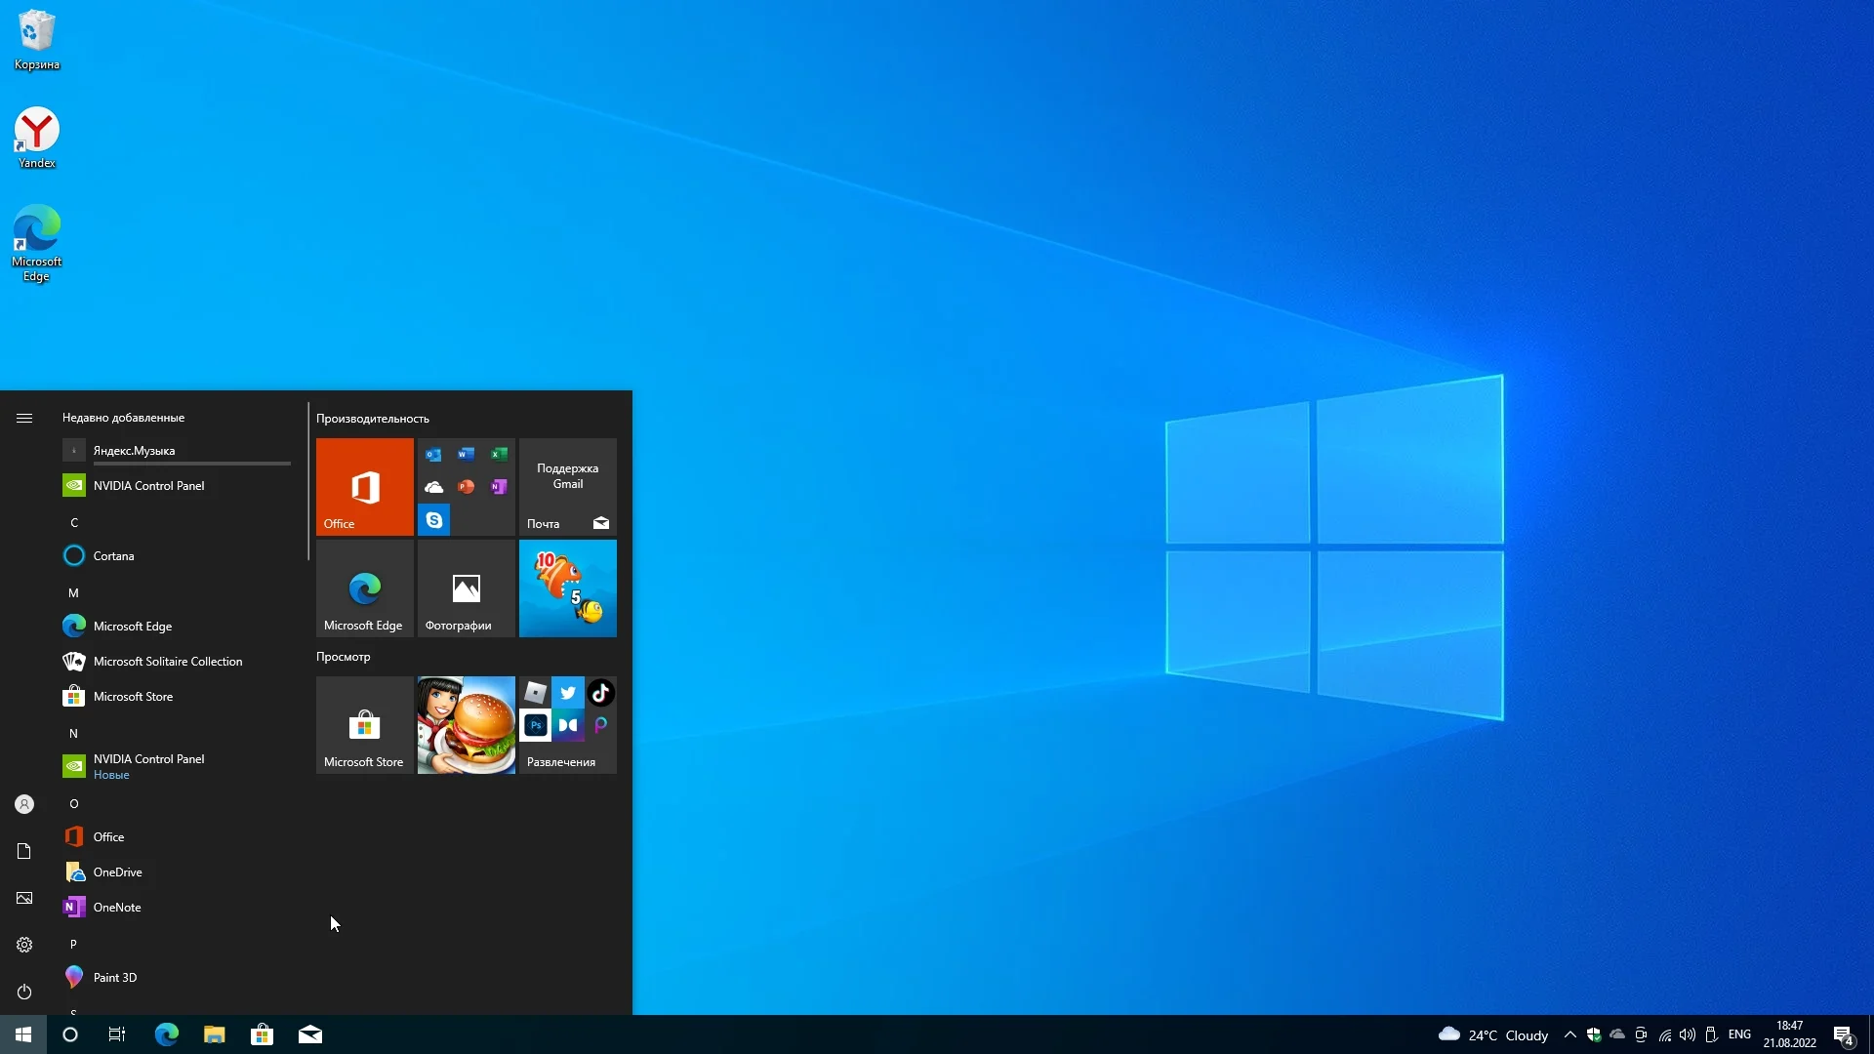
Task: Click the ENG language indicator
Action: pyautogui.click(x=1739, y=1034)
